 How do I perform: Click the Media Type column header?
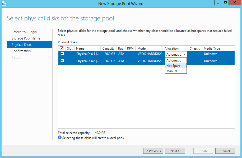click(x=212, y=48)
